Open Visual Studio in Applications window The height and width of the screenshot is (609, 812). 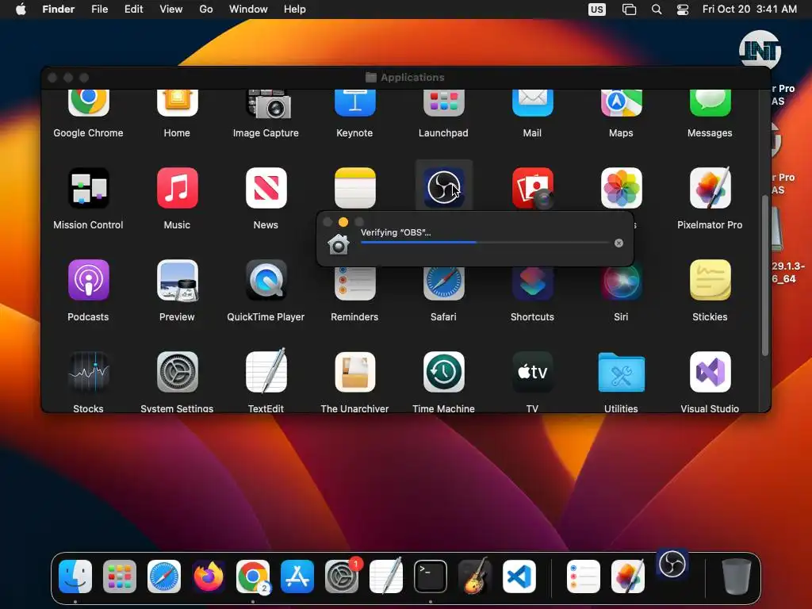click(x=710, y=372)
